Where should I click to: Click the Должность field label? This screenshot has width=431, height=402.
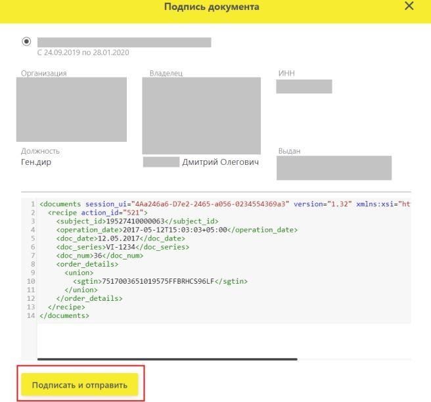pos(41,151)
